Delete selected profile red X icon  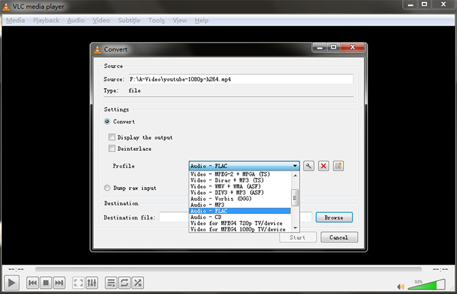point(323,166)
